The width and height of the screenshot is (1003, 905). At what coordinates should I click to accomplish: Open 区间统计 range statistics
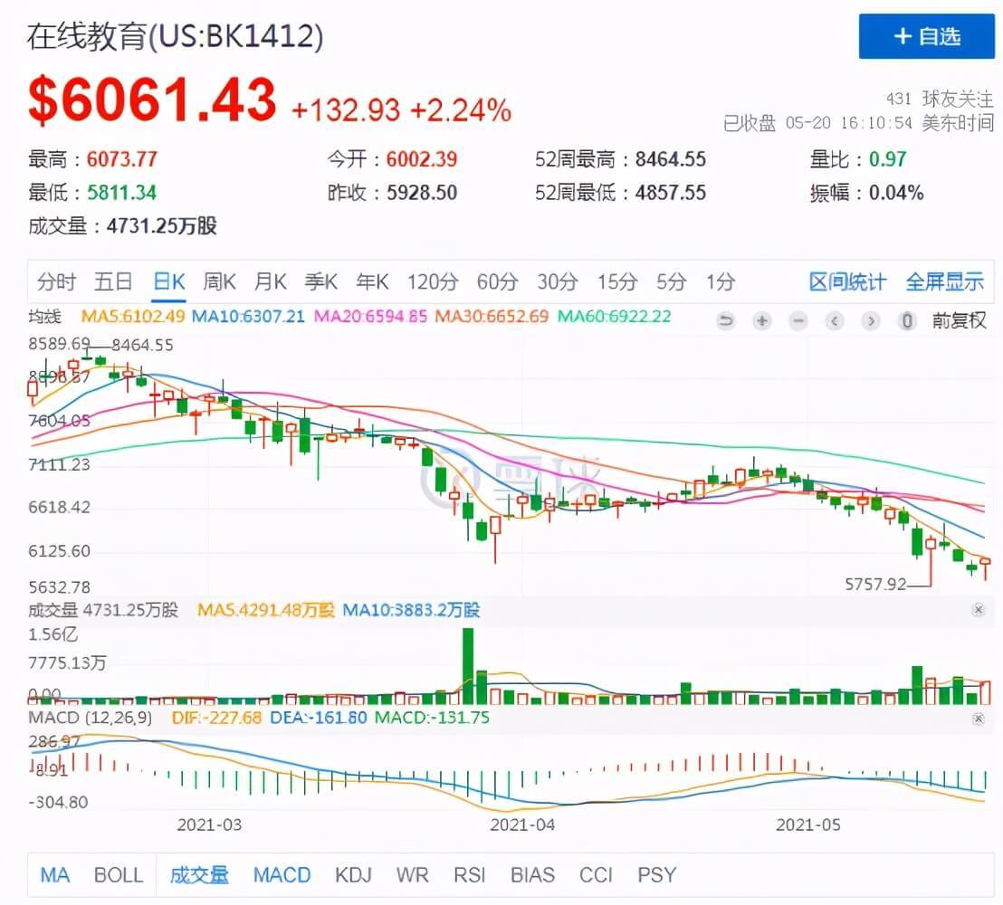[847, 281]
